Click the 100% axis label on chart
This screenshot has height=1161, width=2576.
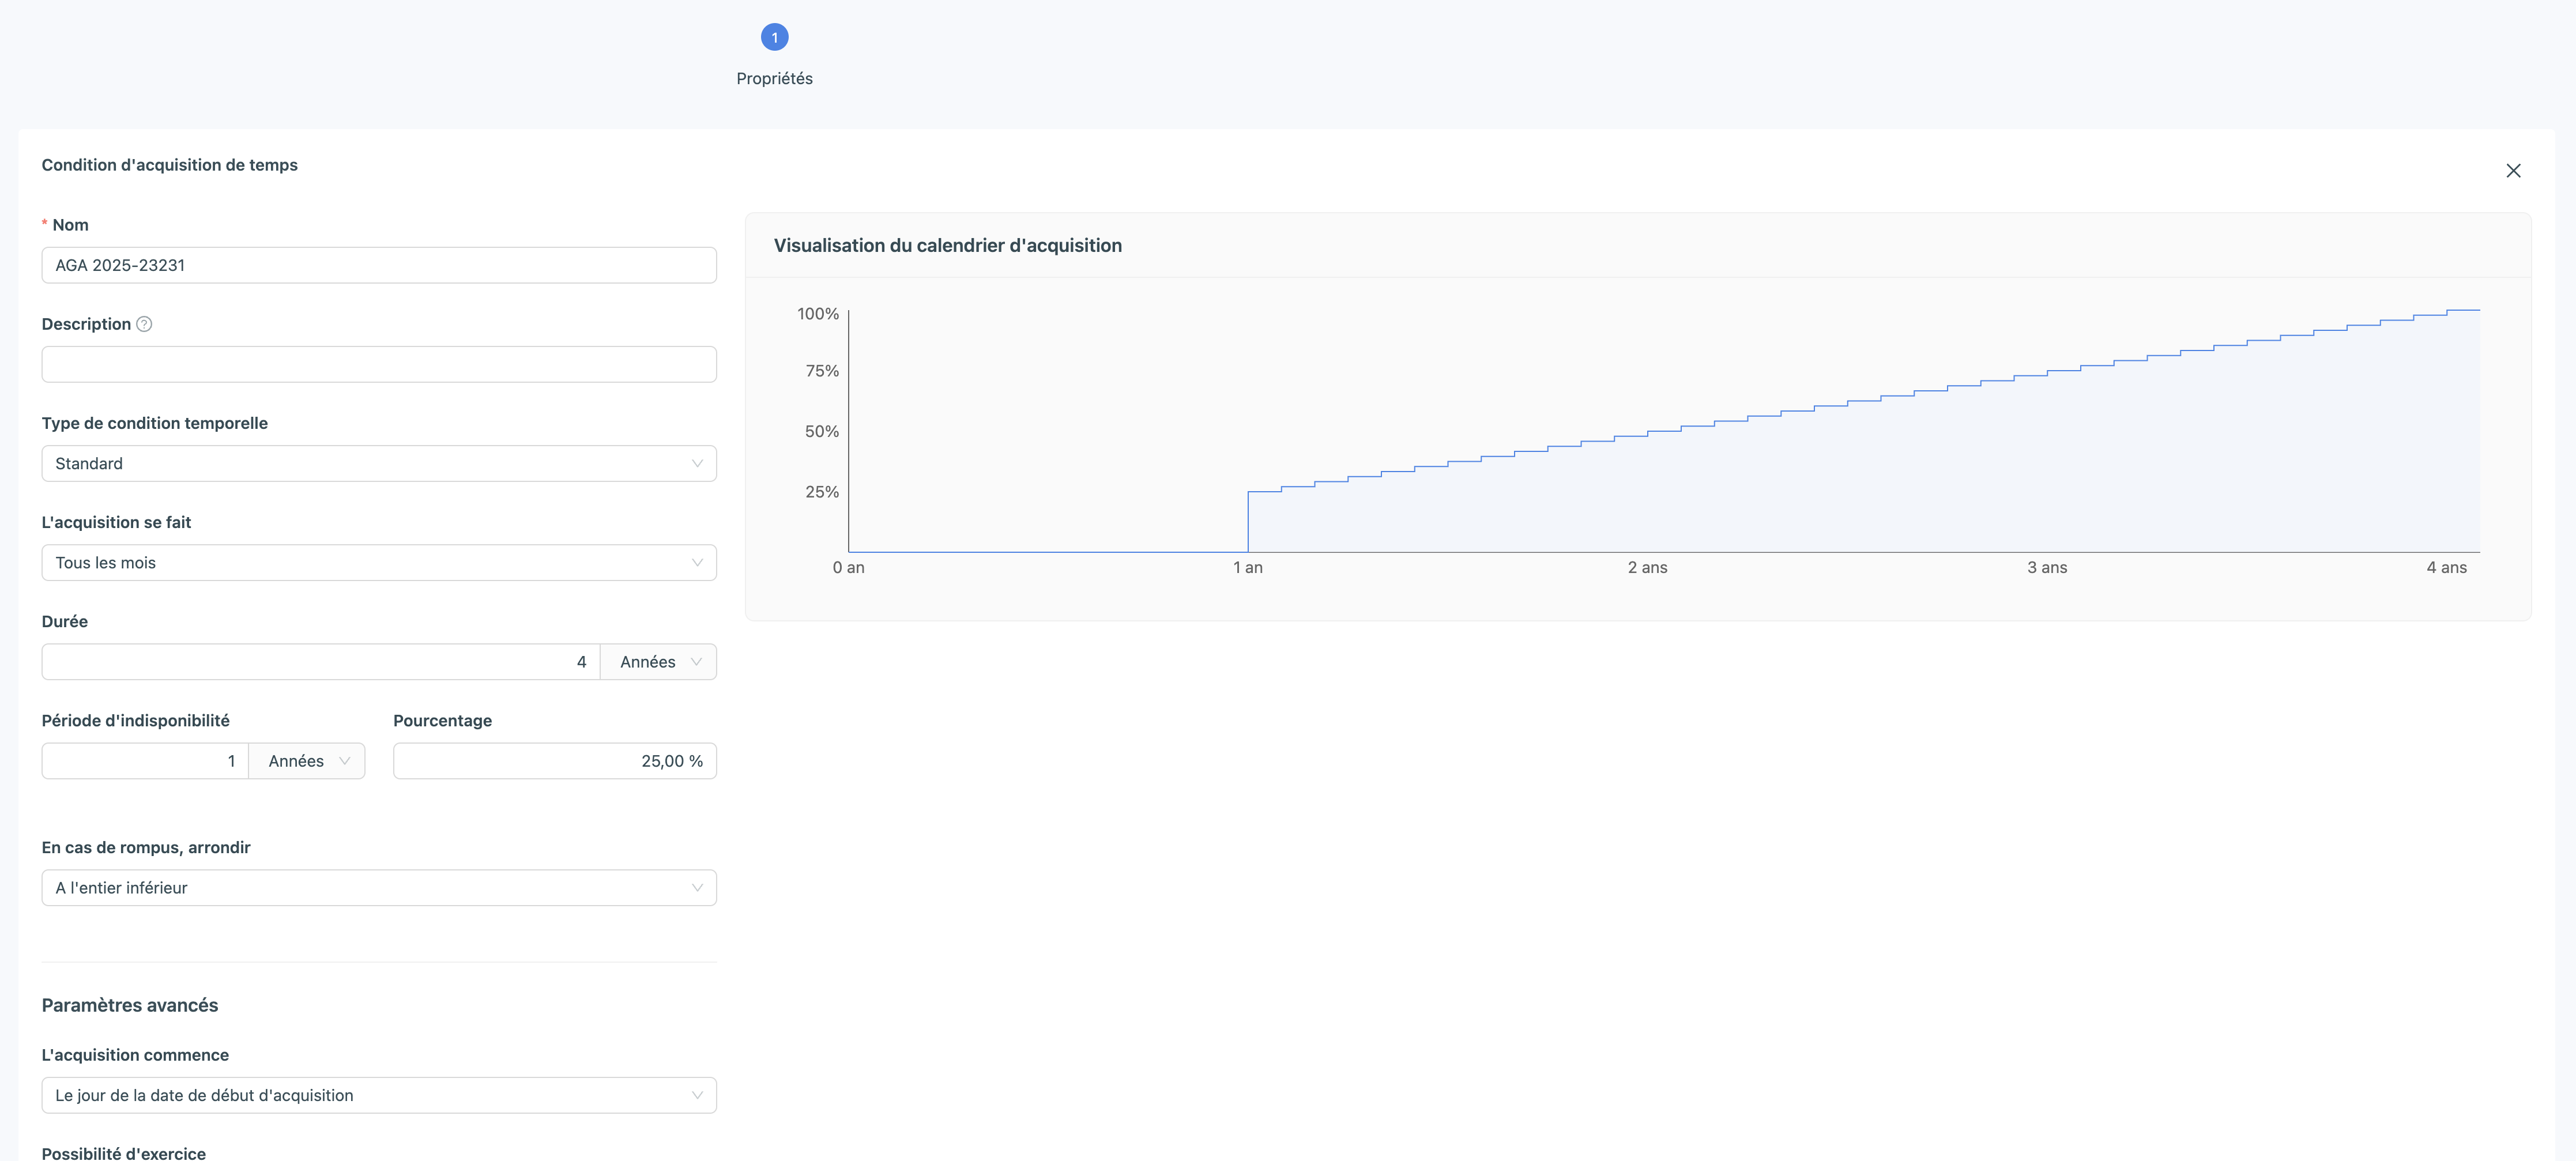818,314
